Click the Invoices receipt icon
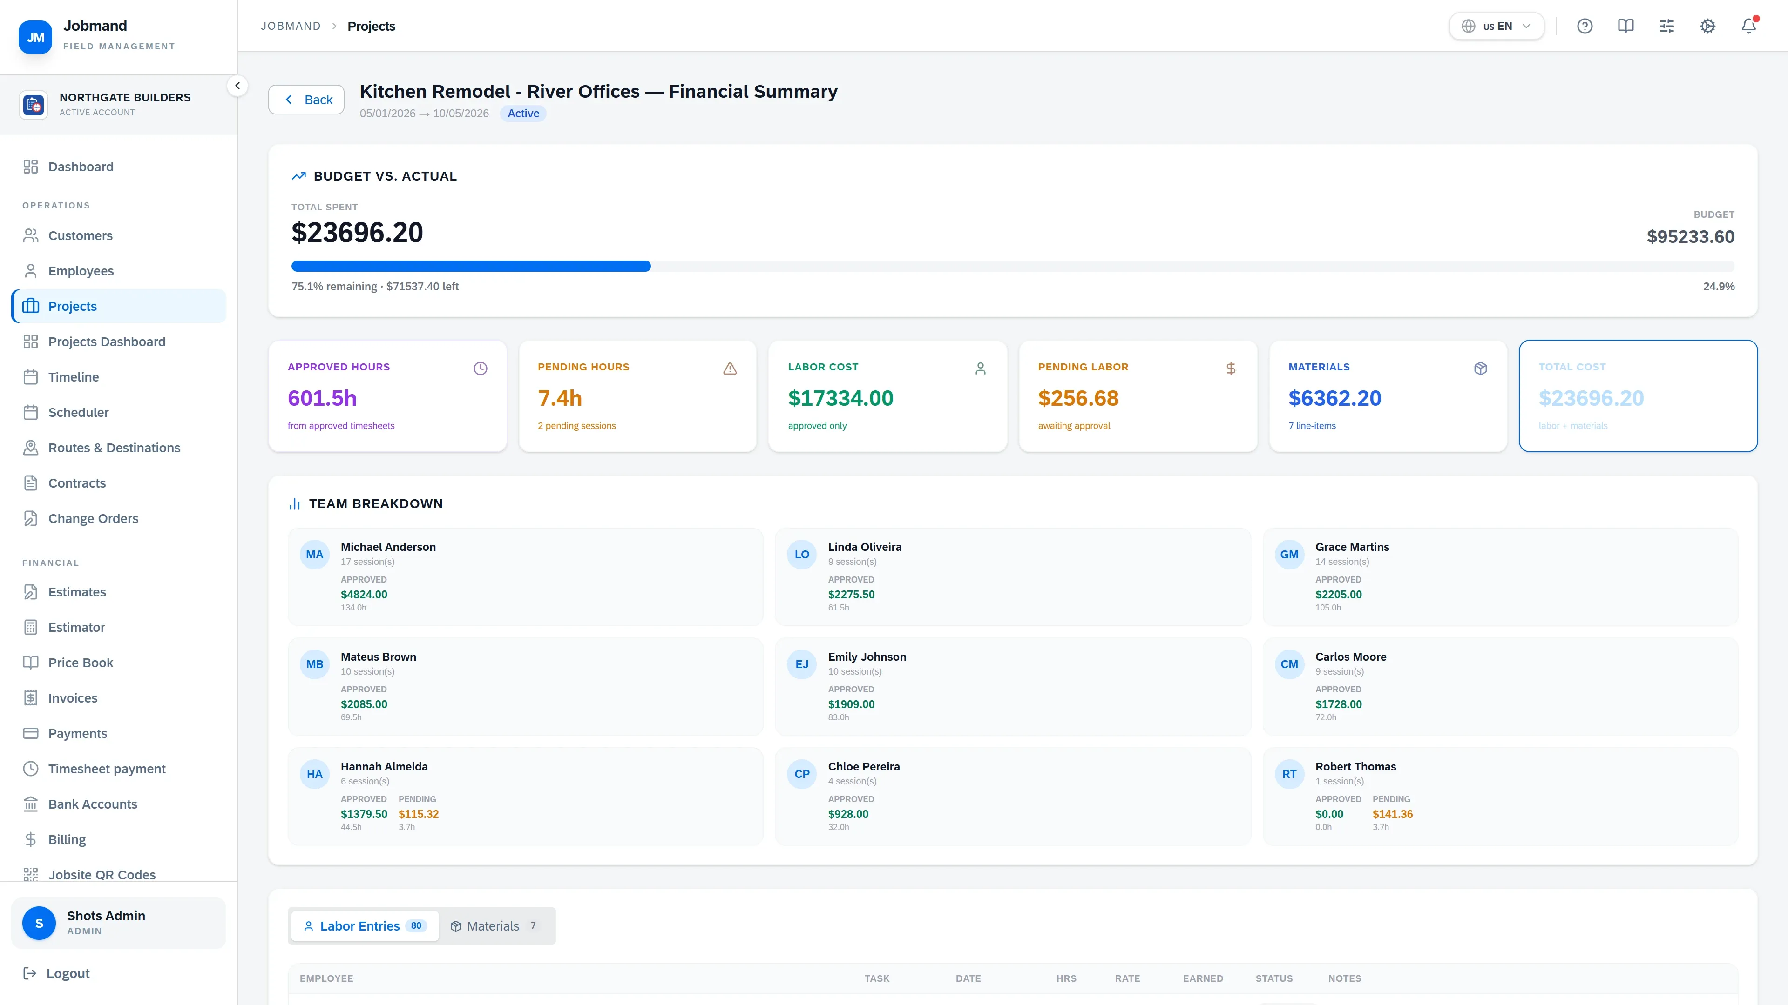The width and height of the screenshot is (1788, 1005). [31, 698]
